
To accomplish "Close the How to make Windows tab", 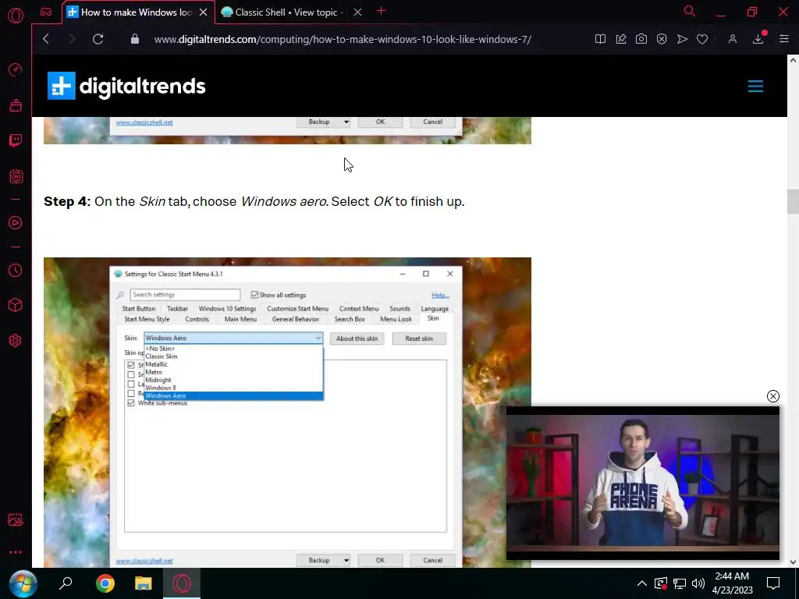I will pos(204,12).
